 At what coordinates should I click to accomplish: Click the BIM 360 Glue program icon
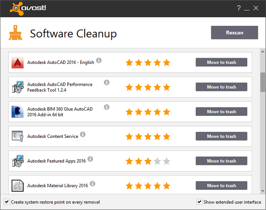click(x=17, y=112)
